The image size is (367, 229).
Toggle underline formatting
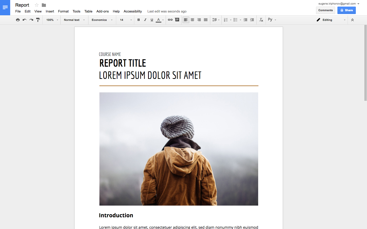click(x=152, y=20)
